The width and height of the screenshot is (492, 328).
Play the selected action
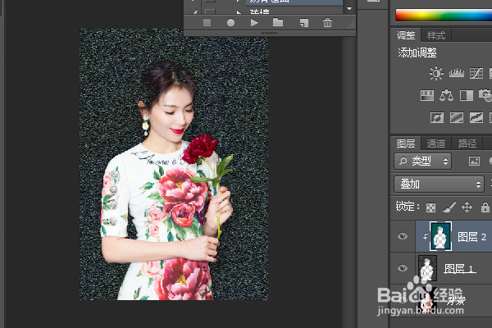click(254, 23)
